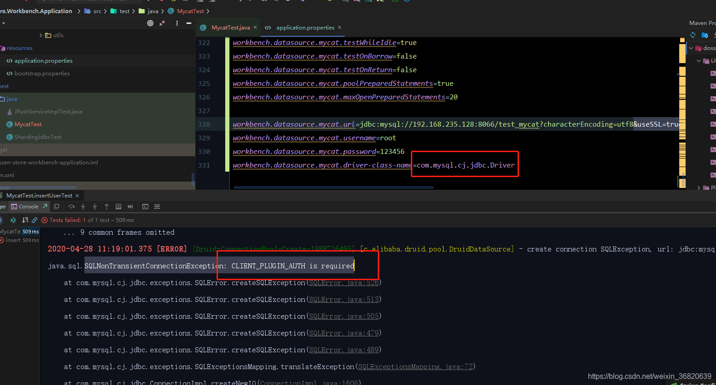Collapse the Lifecycle node in Maven panel

click(699, 61)
